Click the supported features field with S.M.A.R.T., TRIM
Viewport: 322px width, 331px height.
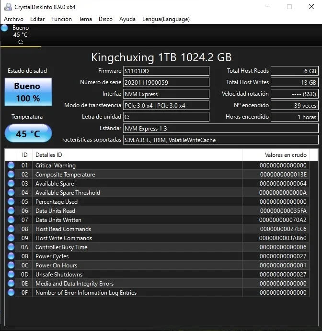(x=221, y=140)
